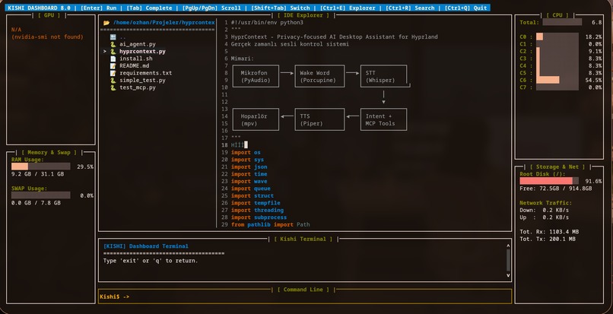Select hyprcontext.py in the file list
The image size is (613, 314).
point(142,52)
